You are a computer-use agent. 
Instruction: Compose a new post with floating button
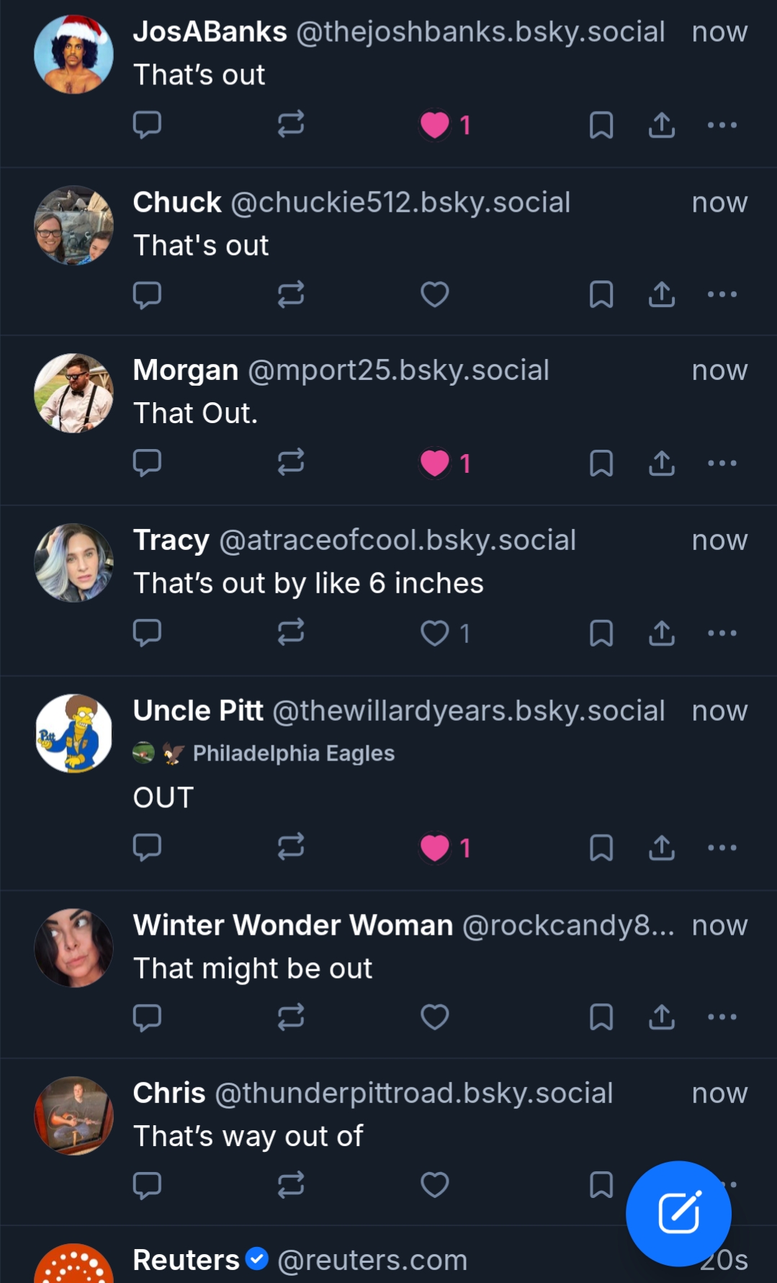(x=678, y=1213)
